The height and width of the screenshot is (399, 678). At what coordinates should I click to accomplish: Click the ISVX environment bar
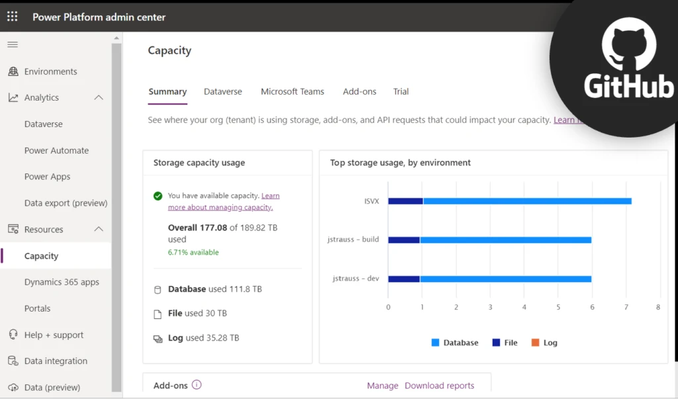pos(510,200)
